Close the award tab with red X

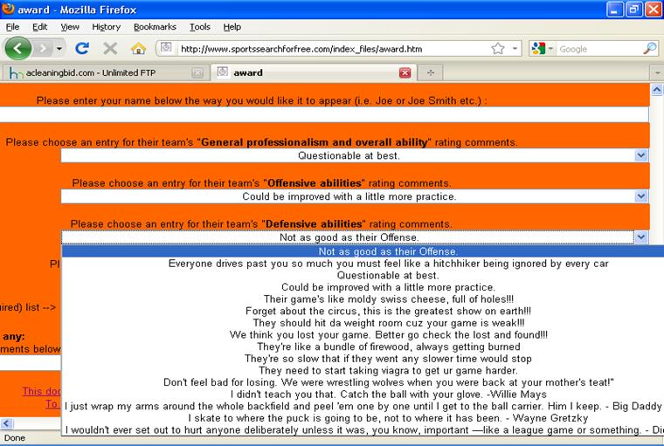pyautogui.click(x=405, y=72)
